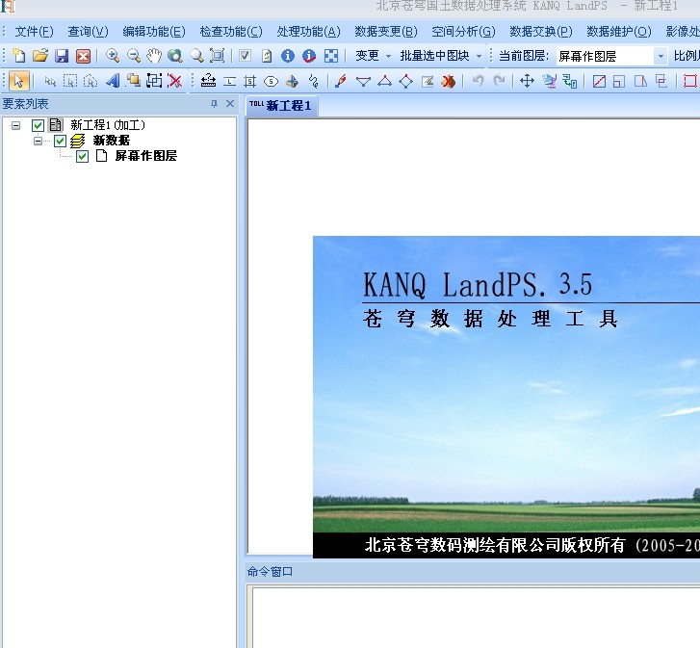Click the overlapping yellow squares icon
The image size is (700, 648).
click(134, 81)
